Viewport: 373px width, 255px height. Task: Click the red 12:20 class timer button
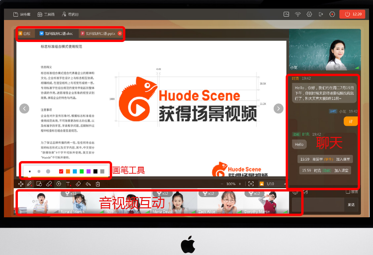352,14
